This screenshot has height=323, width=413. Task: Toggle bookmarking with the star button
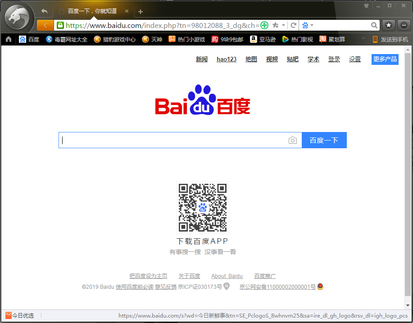[388, 25]
